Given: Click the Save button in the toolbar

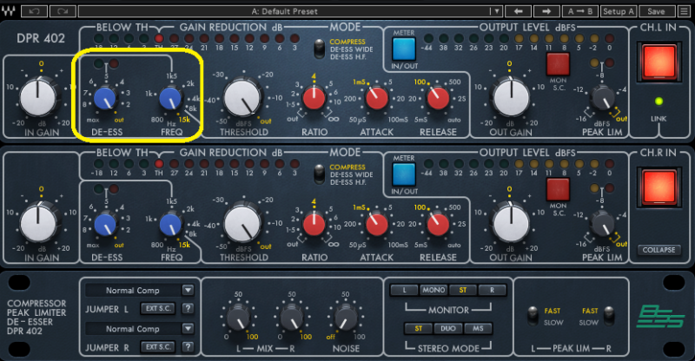Looking at the screenshot, I should (656, 11).
